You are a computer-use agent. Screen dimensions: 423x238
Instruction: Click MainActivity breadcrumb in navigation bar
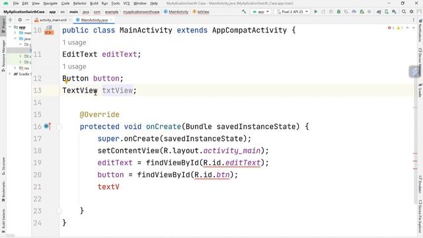(176, 12)
